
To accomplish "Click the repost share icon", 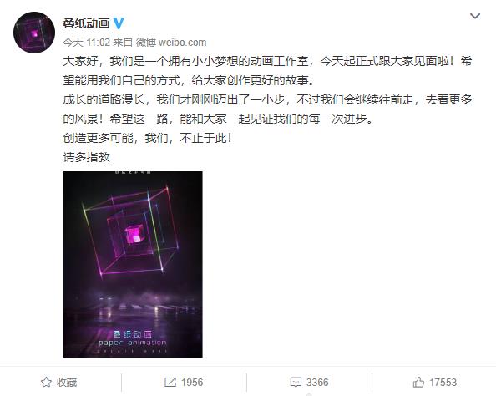I will [x=170, y=383].
